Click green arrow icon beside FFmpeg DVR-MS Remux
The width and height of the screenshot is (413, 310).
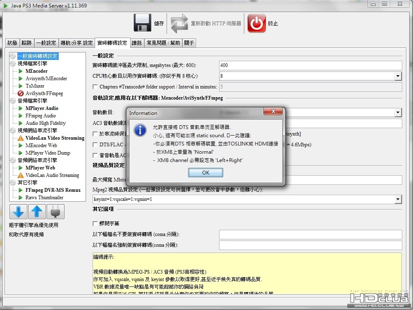pos(21,190)
